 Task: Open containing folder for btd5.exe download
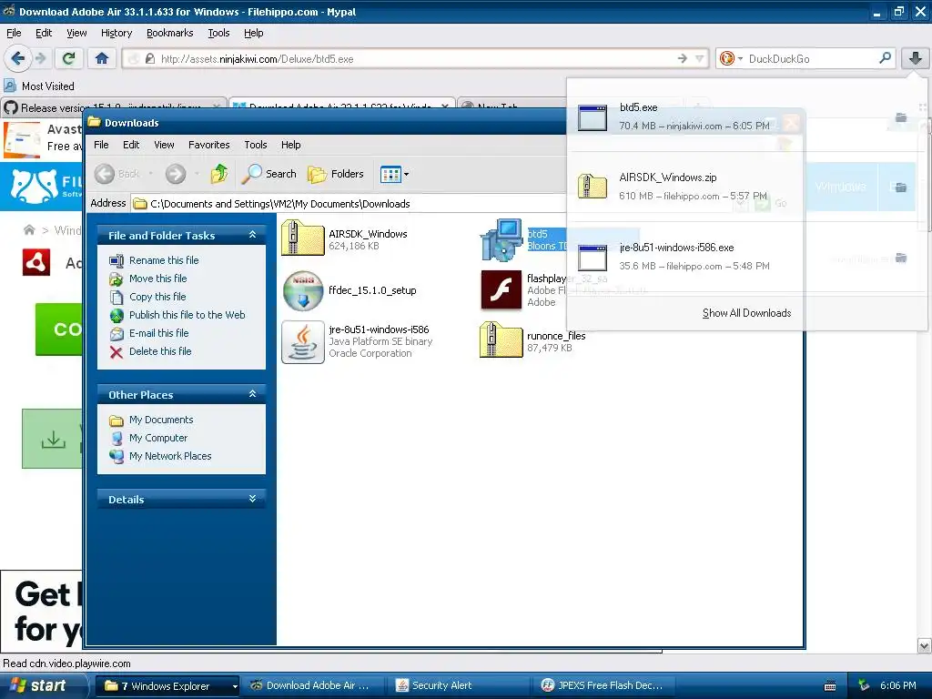(x=901, y=117)
